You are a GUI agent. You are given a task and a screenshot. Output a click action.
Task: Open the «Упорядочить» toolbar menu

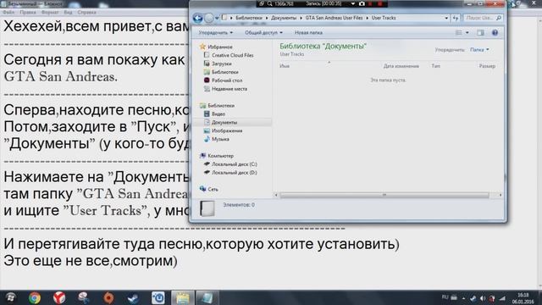point(216,32)
